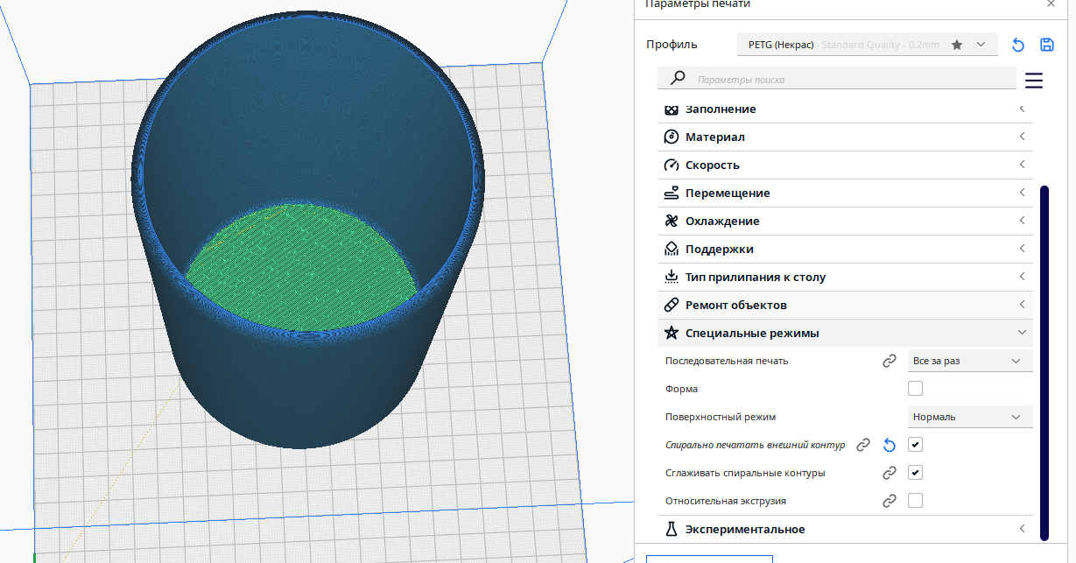Open the Последовательная печать dropdown
The width and height of the screenshot is (1076, 563).
pyautogui.click(x=969, y=361)
